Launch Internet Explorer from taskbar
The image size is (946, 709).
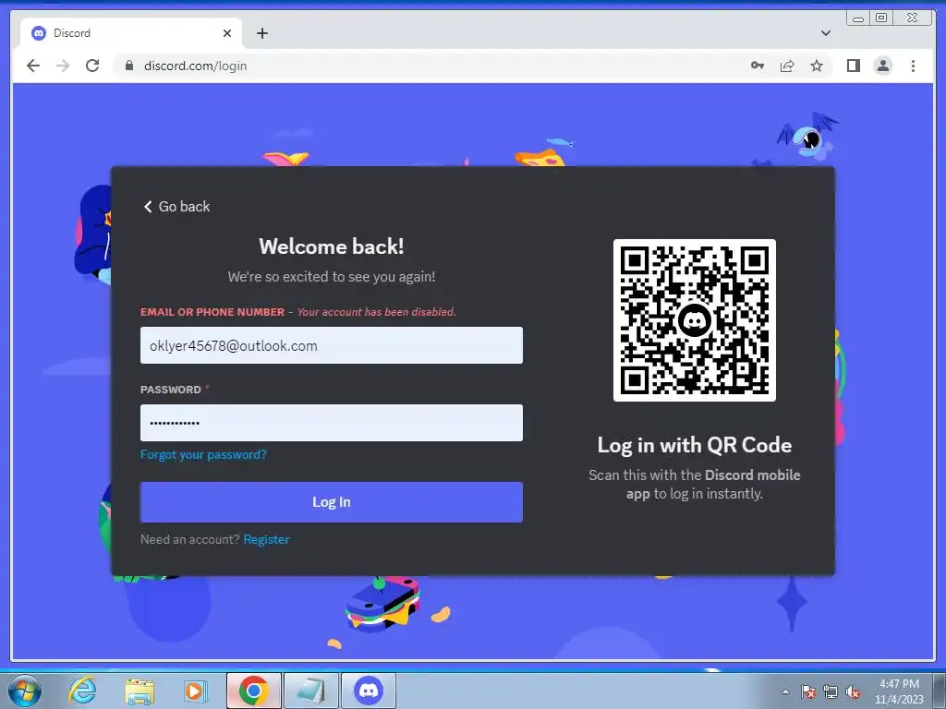tap(82, 691)
